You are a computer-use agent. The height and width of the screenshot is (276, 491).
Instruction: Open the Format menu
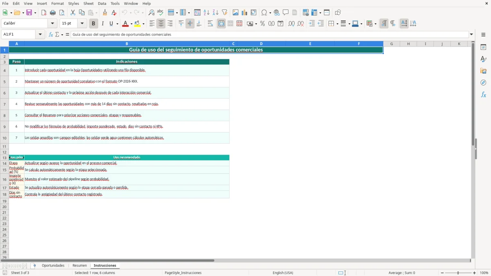click(x=57, y=3)
